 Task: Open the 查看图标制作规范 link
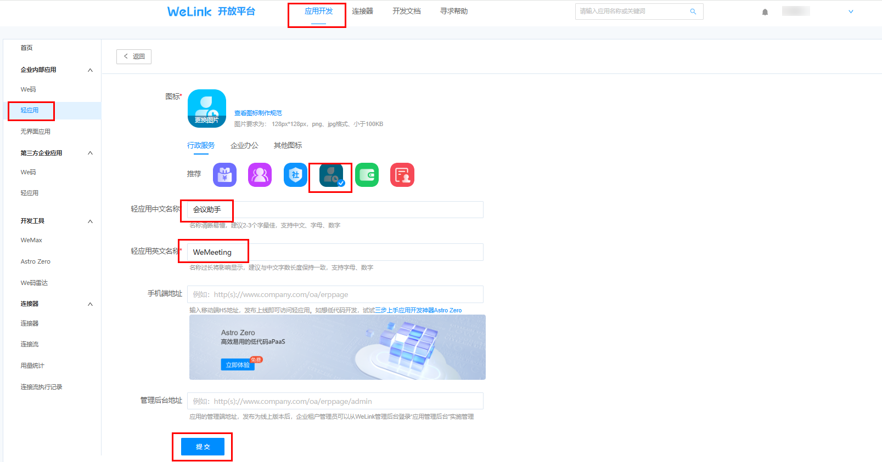click(x=258, y=113)
